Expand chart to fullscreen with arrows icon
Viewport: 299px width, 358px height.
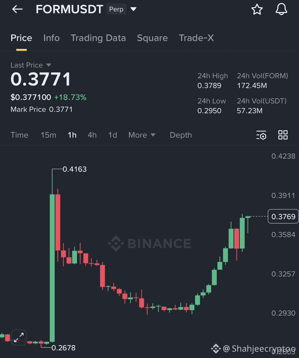click(x=19, y=337)
